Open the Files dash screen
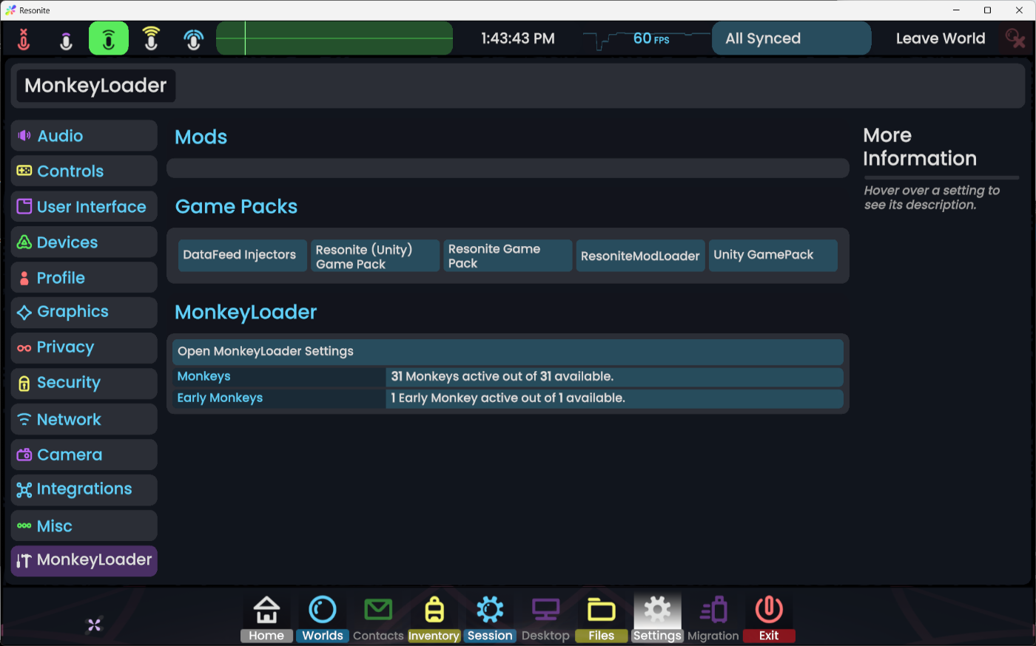 coord(602,619)
